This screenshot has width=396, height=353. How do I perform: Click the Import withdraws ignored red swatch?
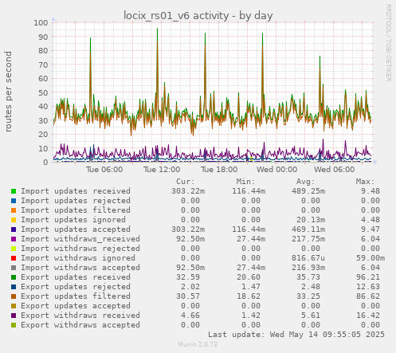(x=14, y=258)
